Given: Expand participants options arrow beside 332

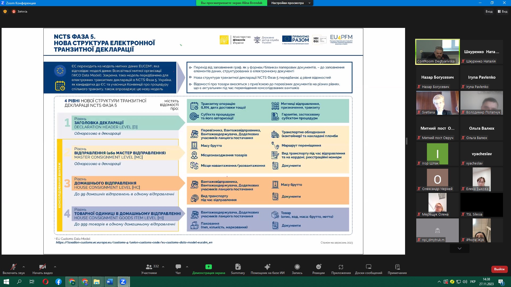Looking at the screenshot, I should click(x=163, y=267).
